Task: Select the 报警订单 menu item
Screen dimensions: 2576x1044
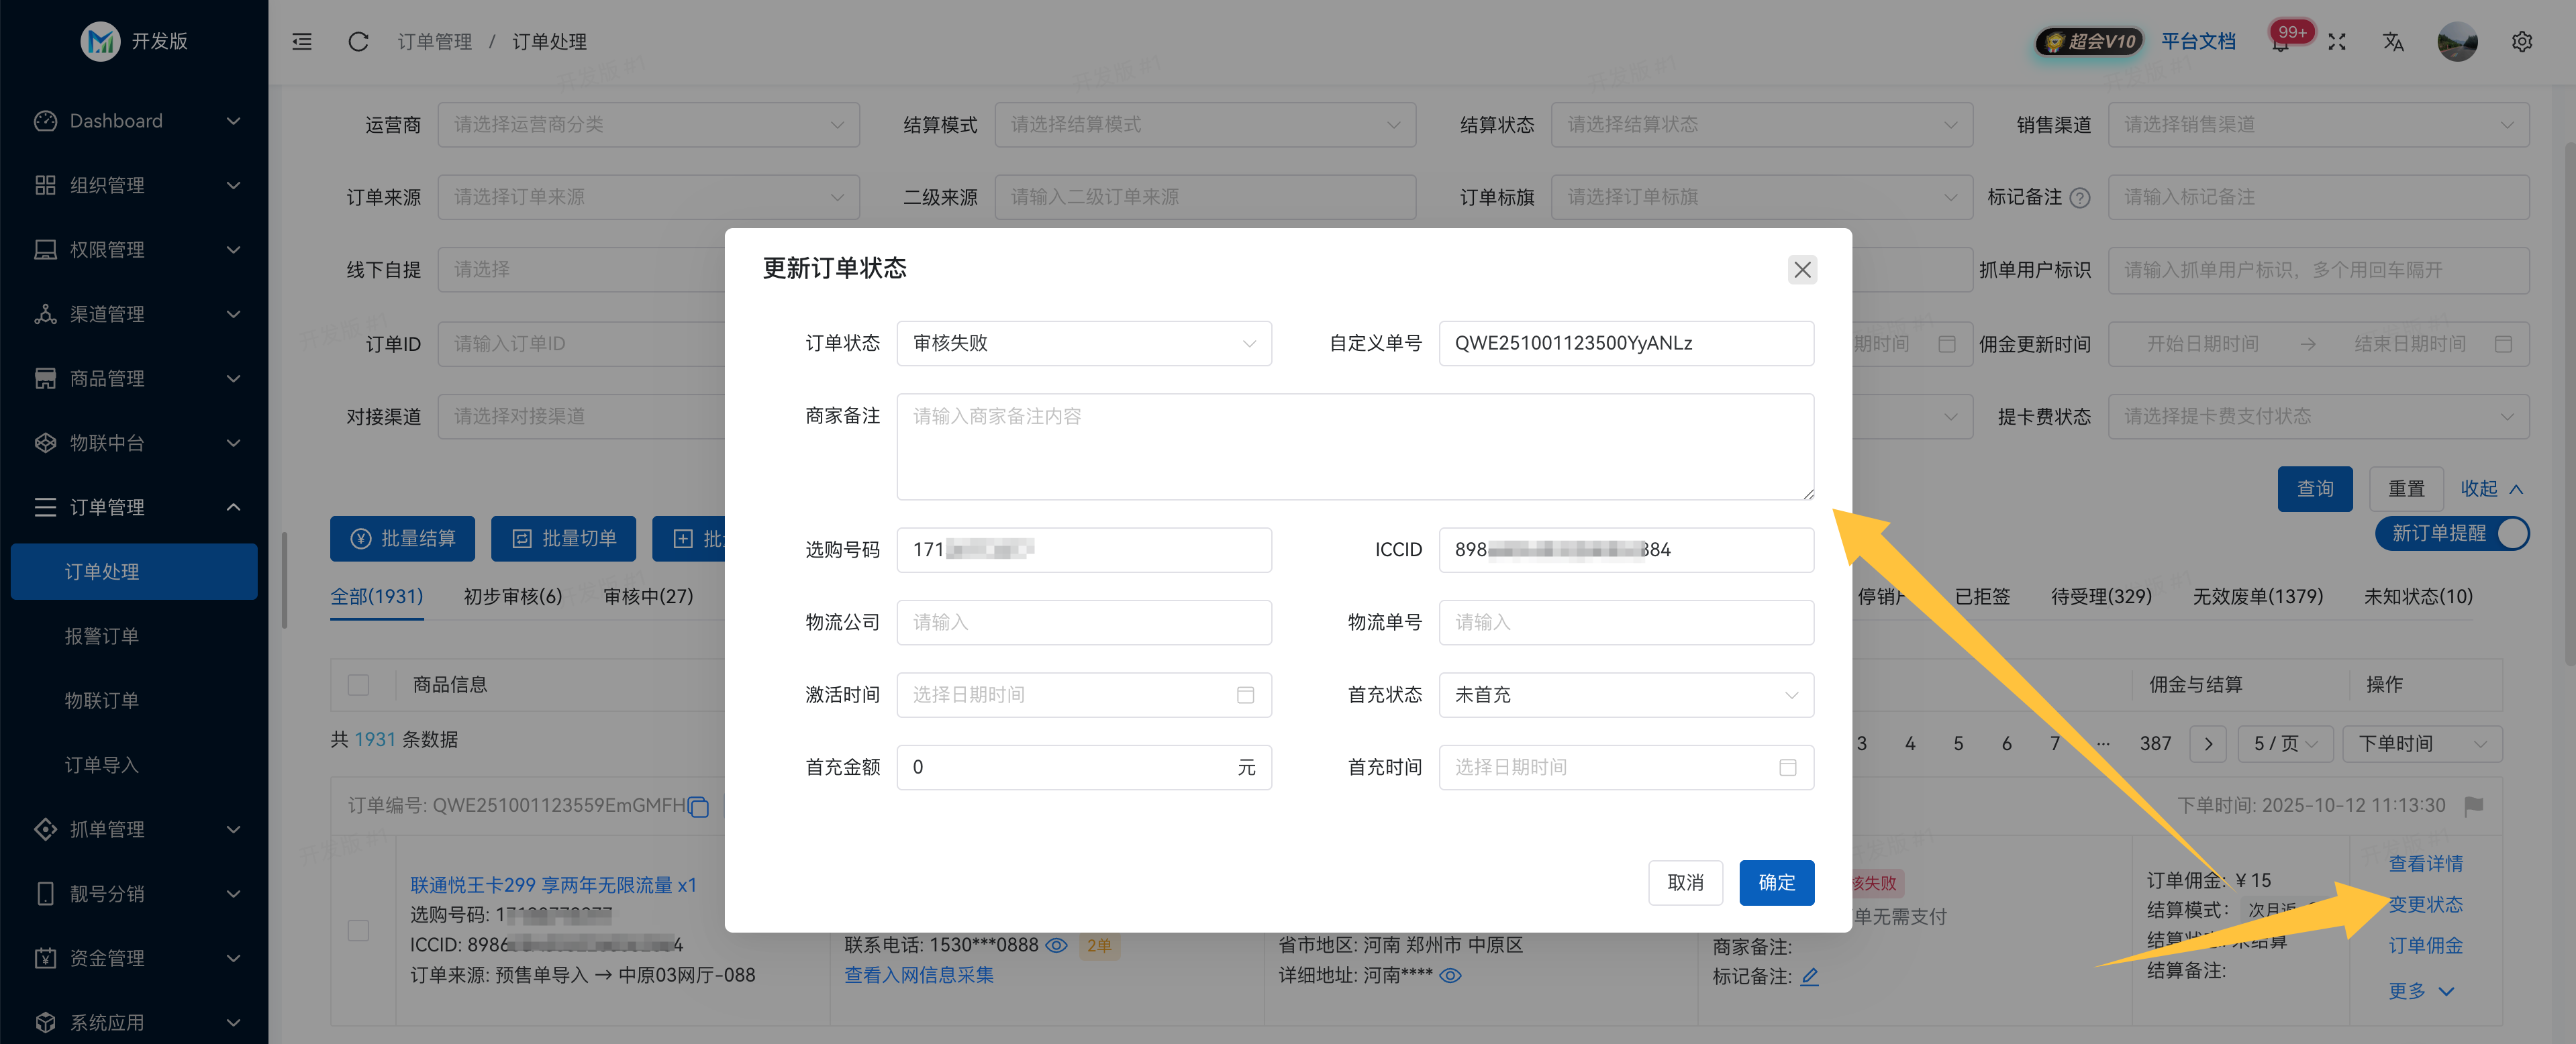Action: click(x=101, y=635)
